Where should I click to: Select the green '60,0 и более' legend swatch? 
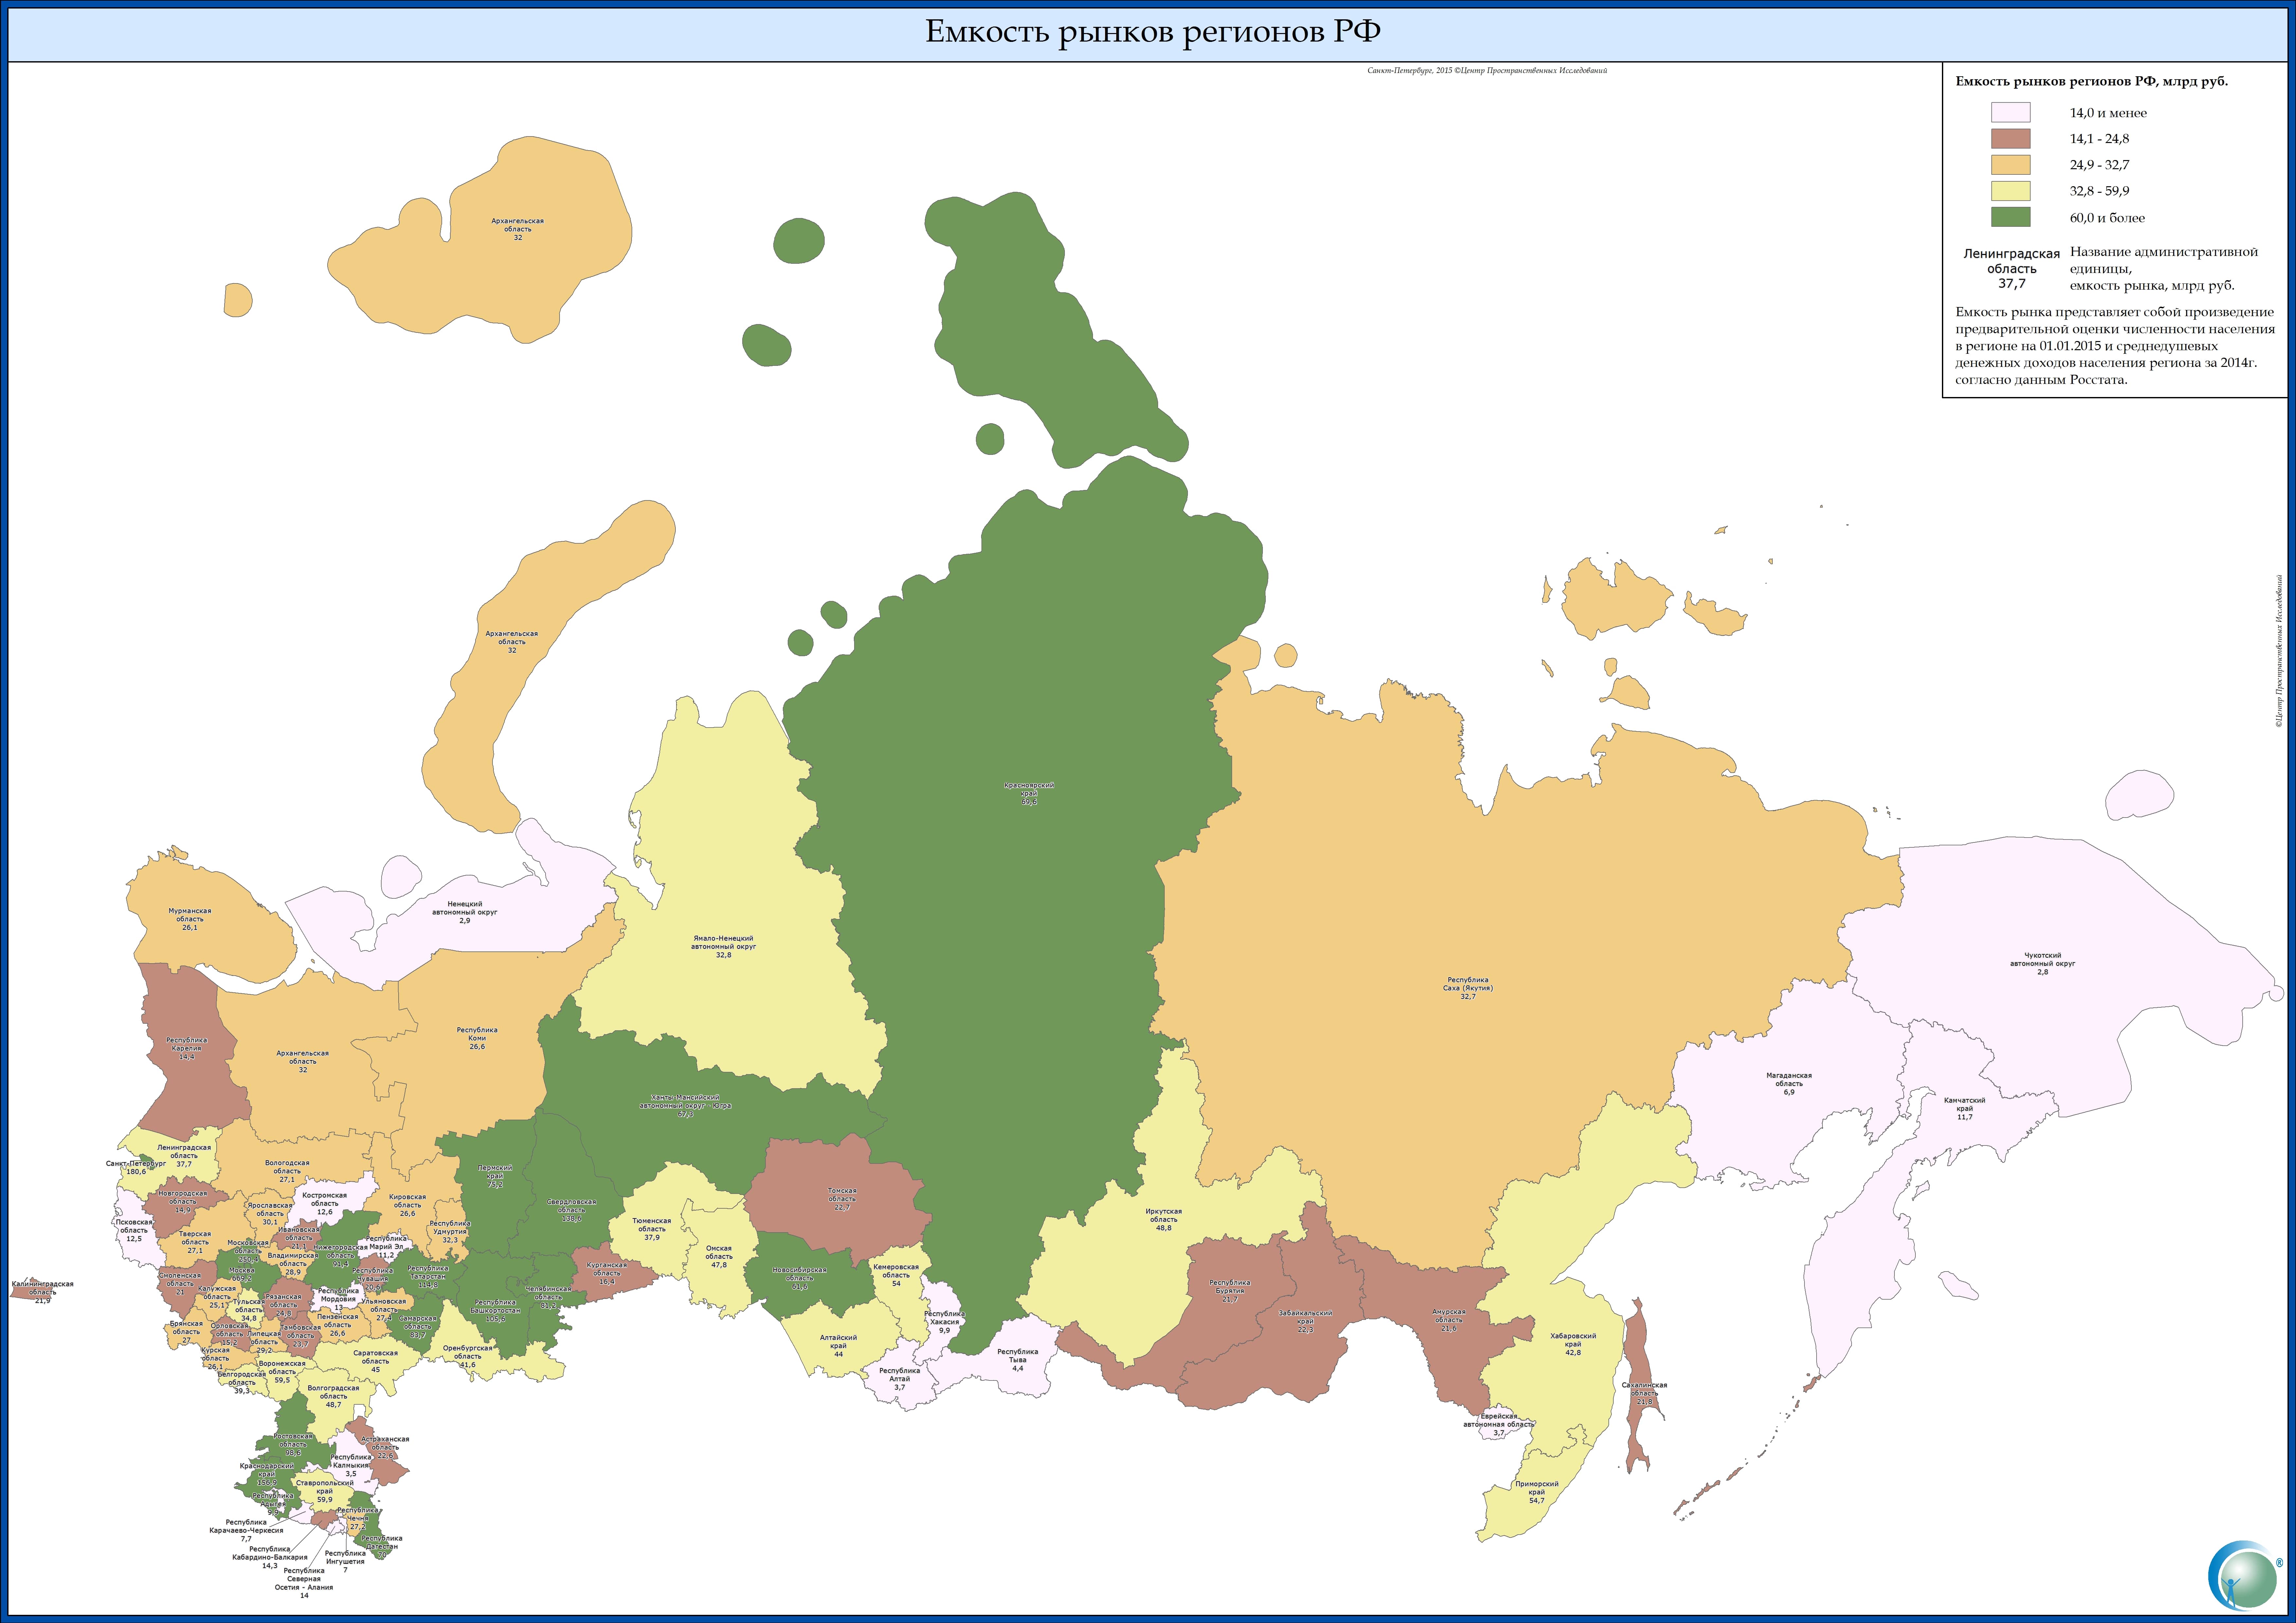pyautogui.click(x=2010, y=217)
